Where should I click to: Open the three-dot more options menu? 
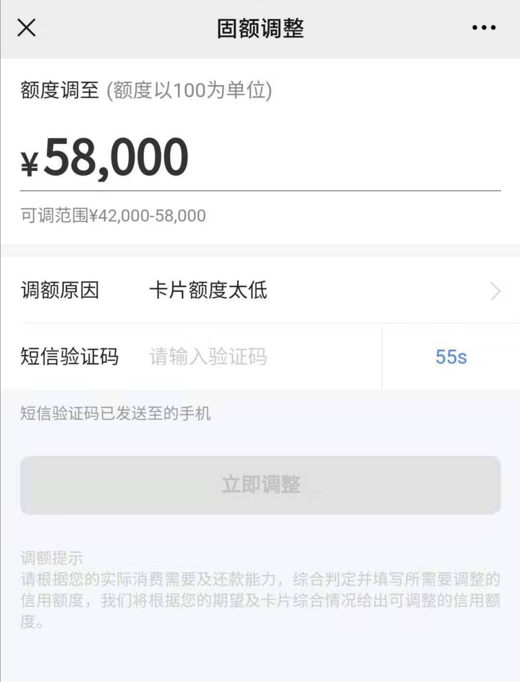(x=484, y=27)
